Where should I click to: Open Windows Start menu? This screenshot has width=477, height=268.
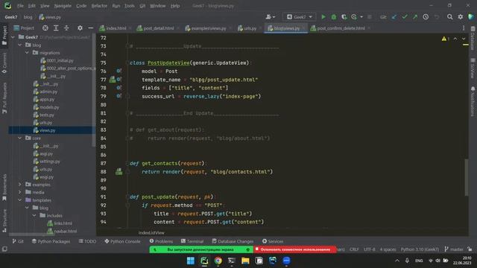coord(191,261)
